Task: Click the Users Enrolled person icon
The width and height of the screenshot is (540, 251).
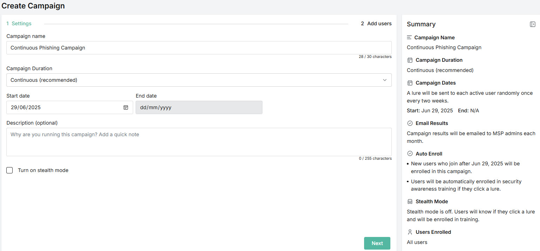Action: [x=410, y=232]
